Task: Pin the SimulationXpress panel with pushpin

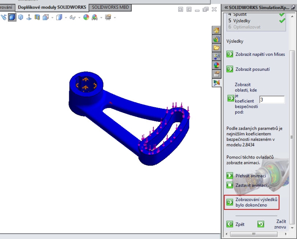Action: [293, 8]
